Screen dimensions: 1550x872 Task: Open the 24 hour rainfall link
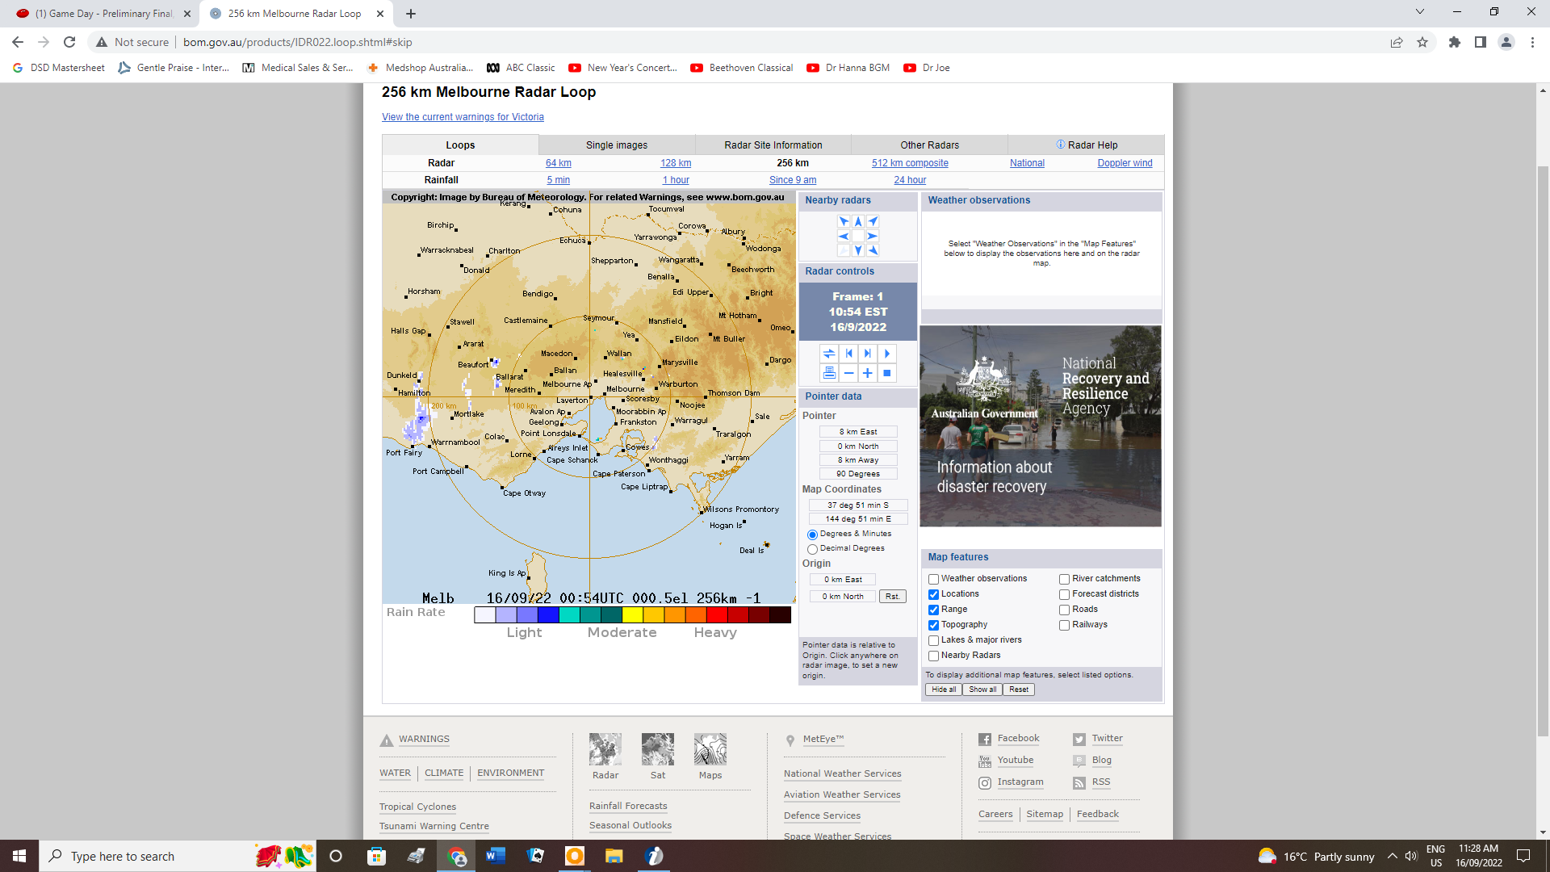pyautogui.click(x=910, y=180)
